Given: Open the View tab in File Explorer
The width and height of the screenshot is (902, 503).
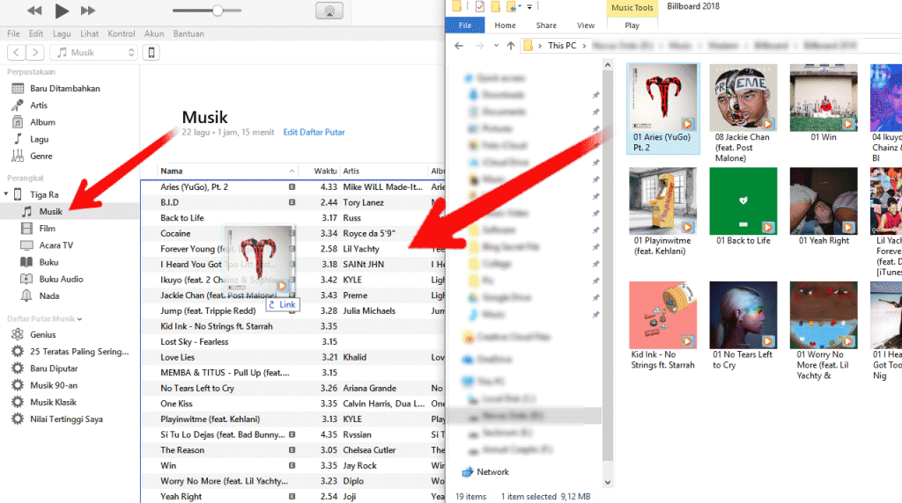Looking at the screenshot, I should coord(586,26).
